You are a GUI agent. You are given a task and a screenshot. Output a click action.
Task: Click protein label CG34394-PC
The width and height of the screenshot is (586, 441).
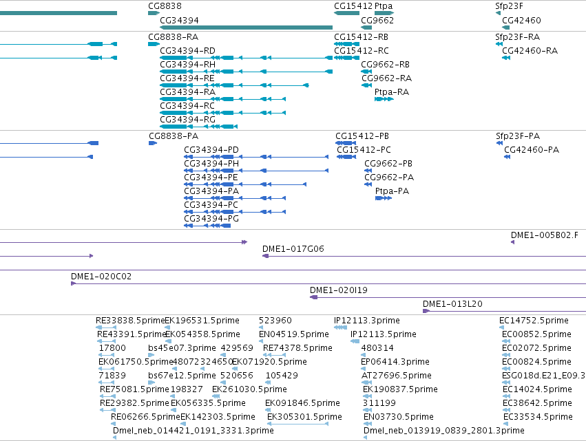pyautogui.click(x=211, y=205)
